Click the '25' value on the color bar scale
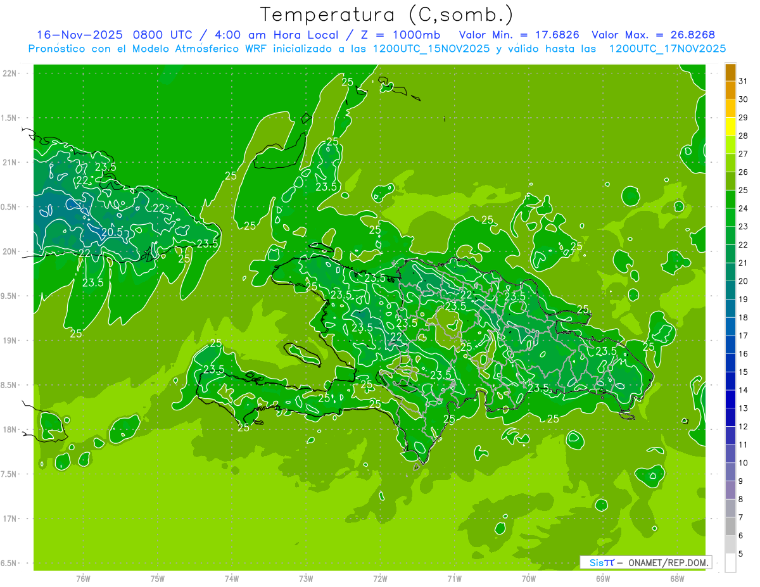760x587 pixels. point(744,190)
